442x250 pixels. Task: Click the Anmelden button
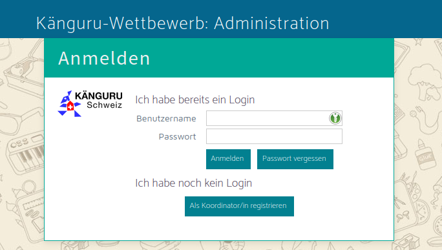[228, 160]
